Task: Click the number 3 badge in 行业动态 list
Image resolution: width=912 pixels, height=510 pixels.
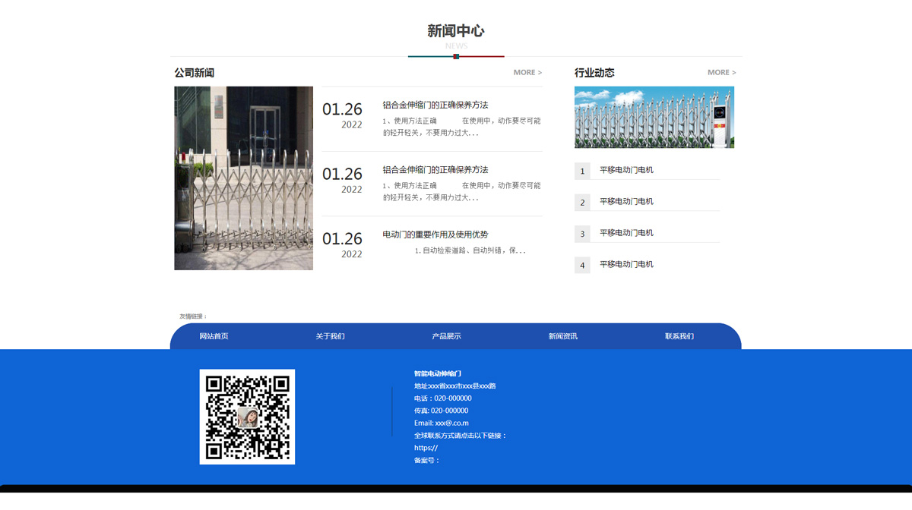Action: tap(582, 234)
